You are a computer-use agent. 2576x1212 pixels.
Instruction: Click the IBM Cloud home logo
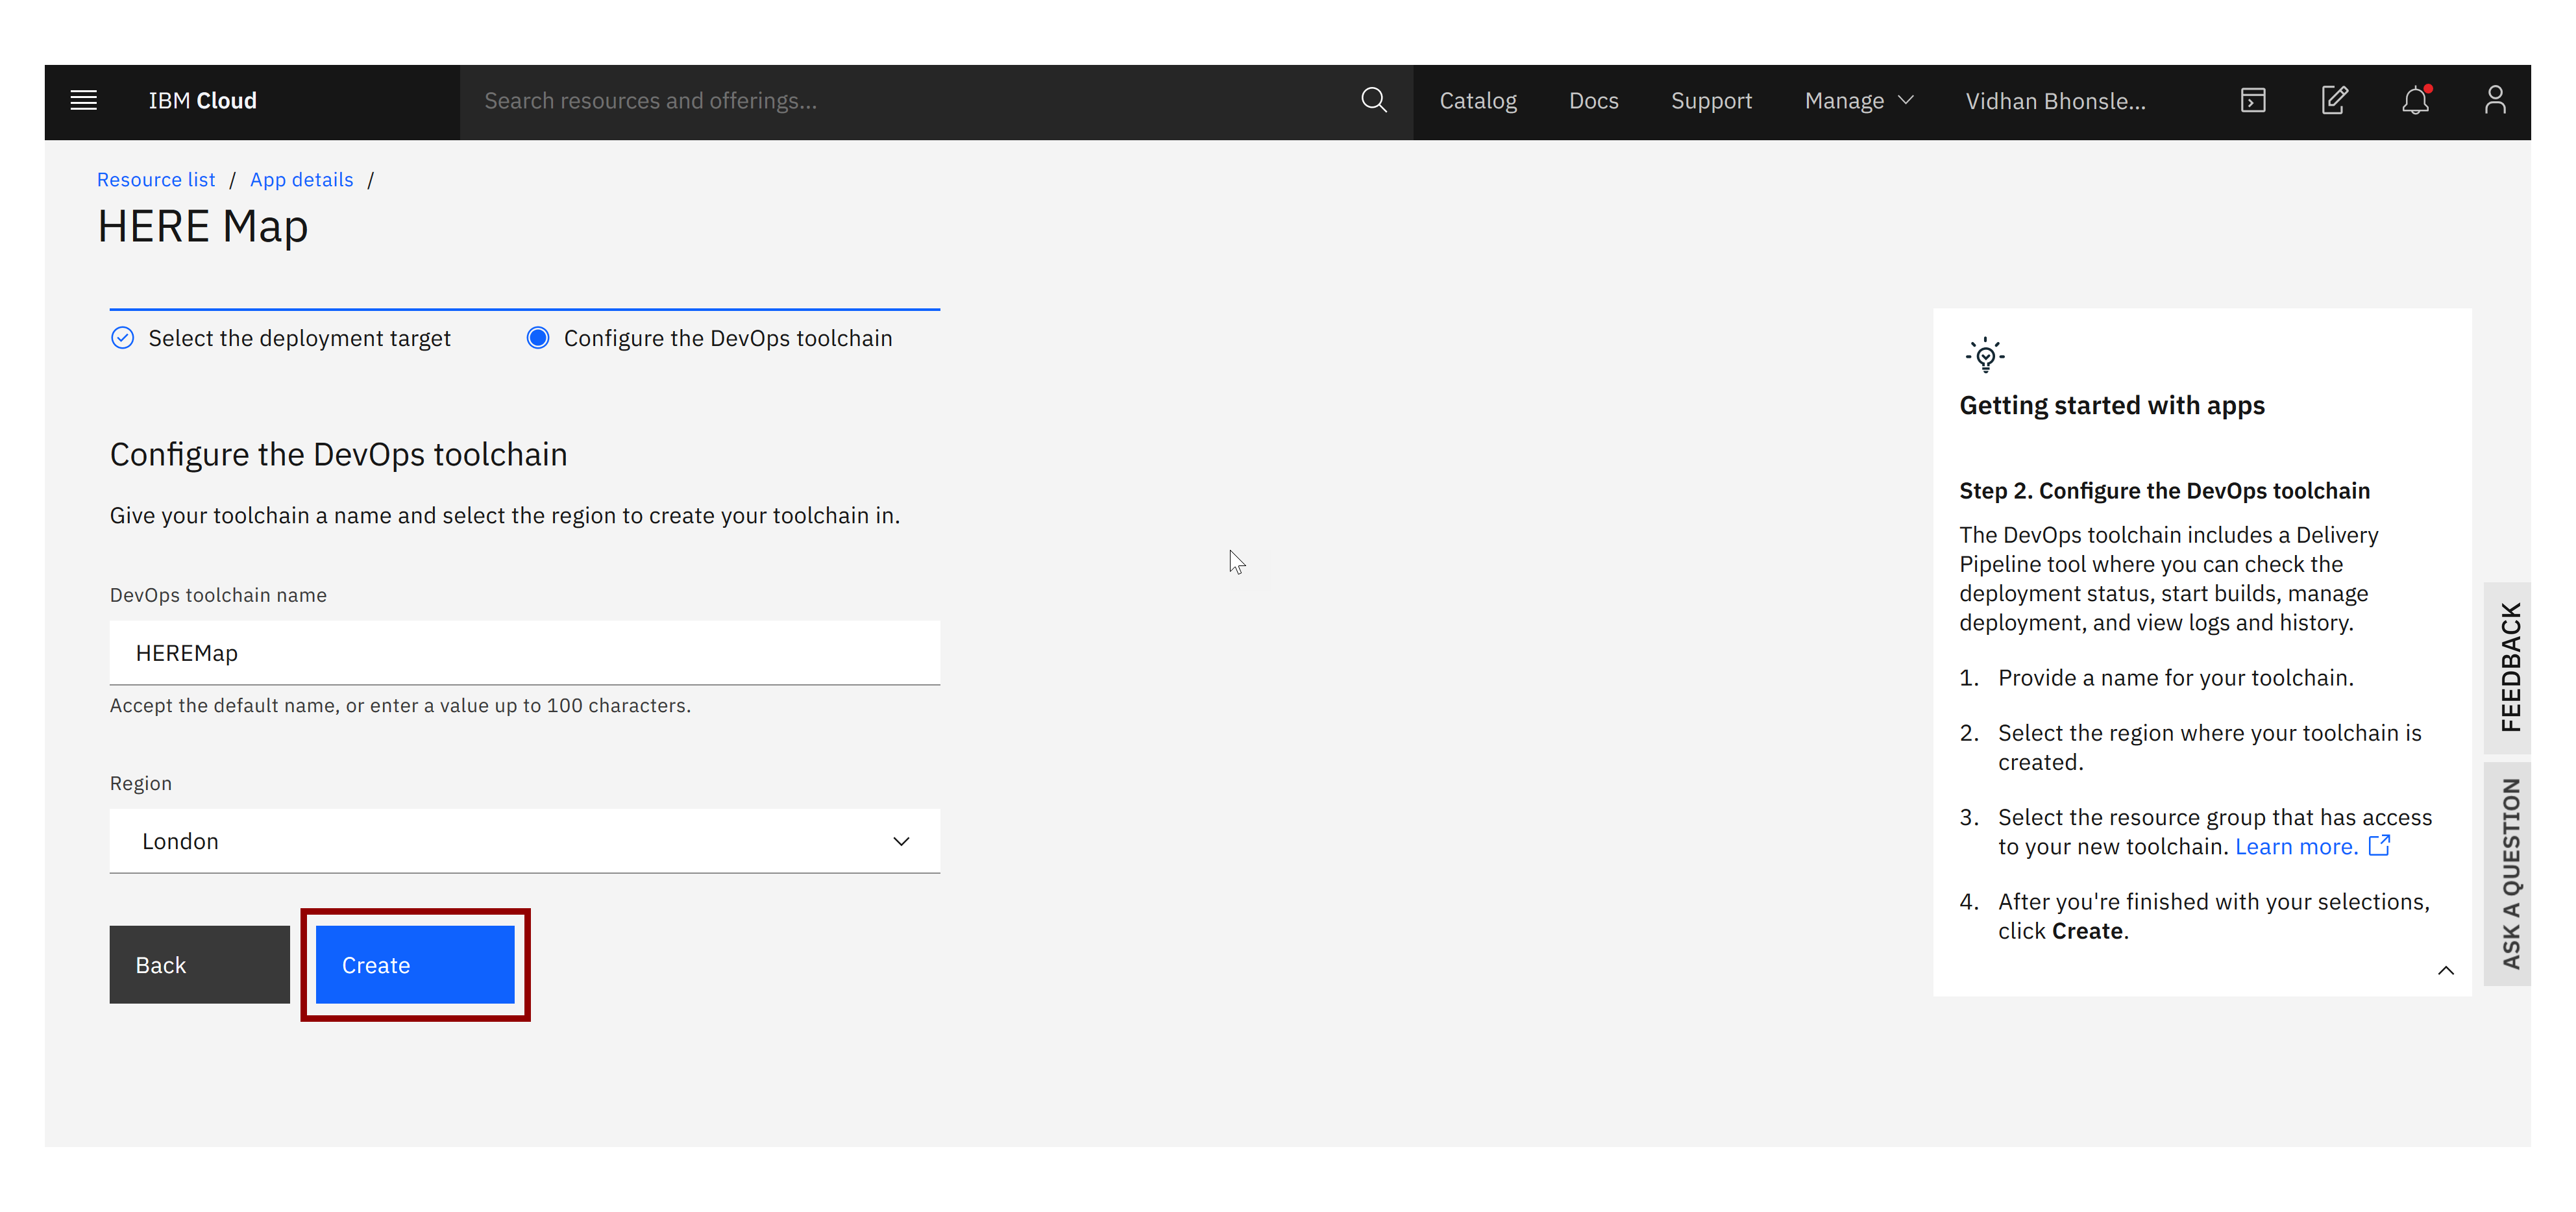203,101
